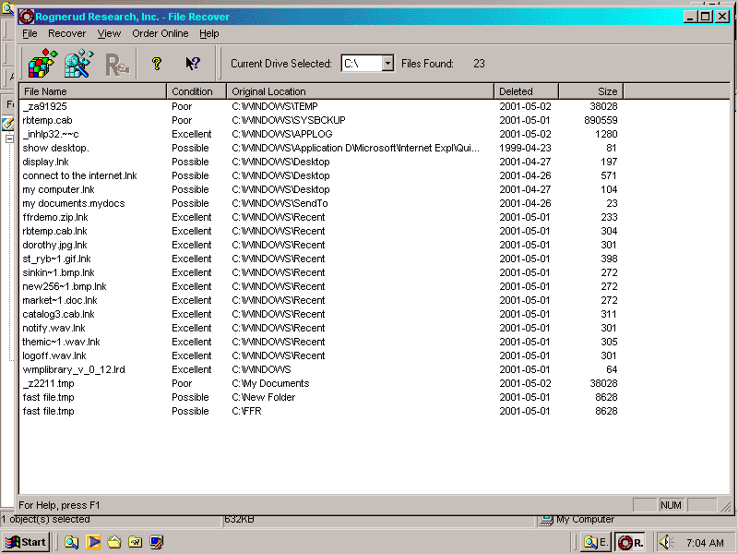Sort by Size column header
Image resolution: width=738 pixels, height=554 pixels.
pos(590,91)
